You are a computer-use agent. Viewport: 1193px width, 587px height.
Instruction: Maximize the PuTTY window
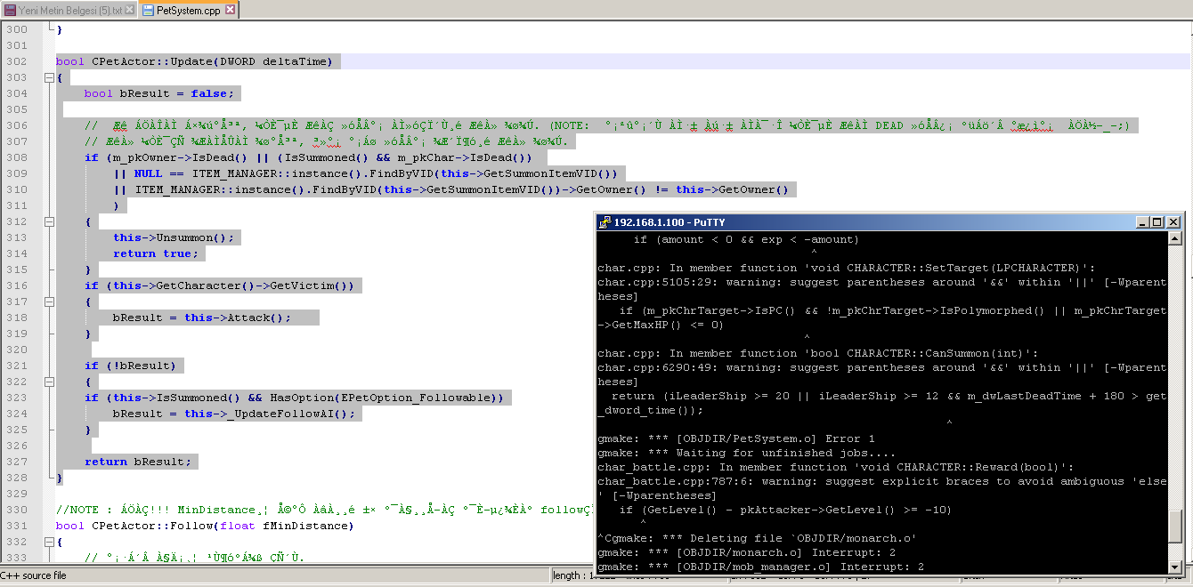point(1156,222)
